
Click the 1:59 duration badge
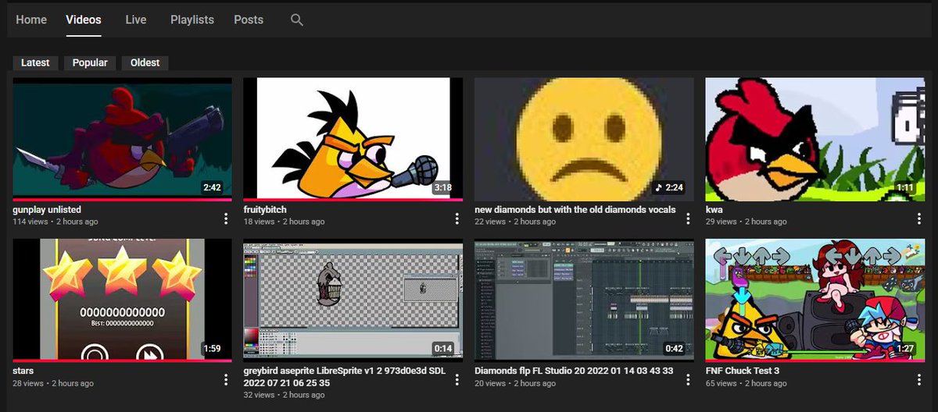tap(212, 349)
